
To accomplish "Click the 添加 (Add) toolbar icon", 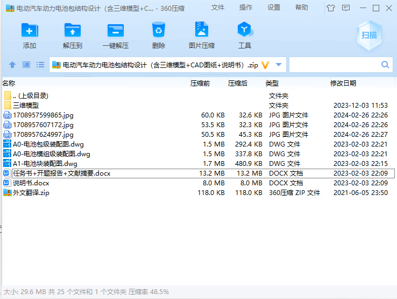I will pos(30,30).
